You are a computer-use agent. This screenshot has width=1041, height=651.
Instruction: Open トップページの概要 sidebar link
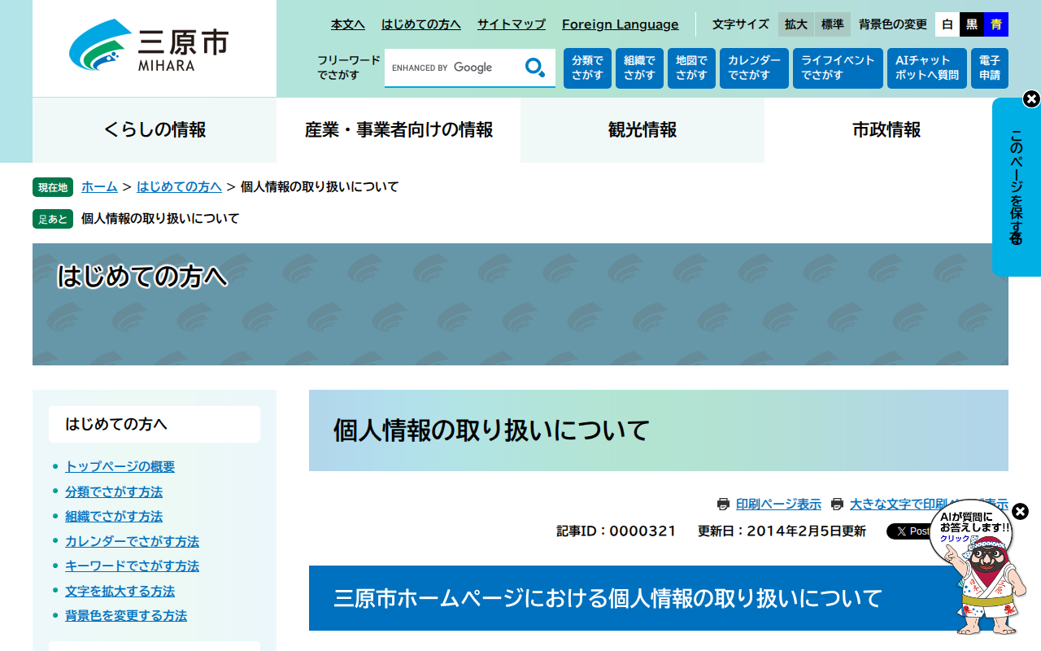tap(120, 466)
